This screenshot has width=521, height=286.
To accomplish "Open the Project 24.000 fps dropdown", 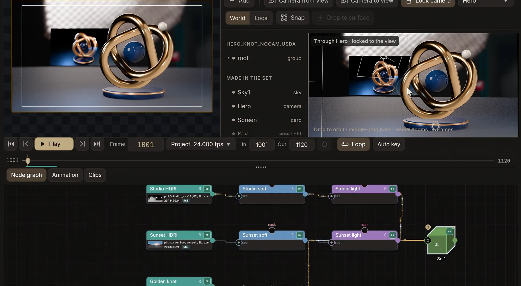I will 201,144.
